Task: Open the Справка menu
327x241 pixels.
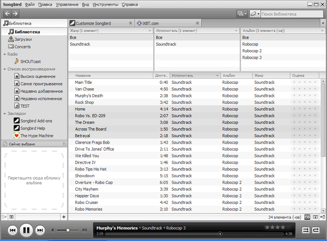Action: coord(130,4)
